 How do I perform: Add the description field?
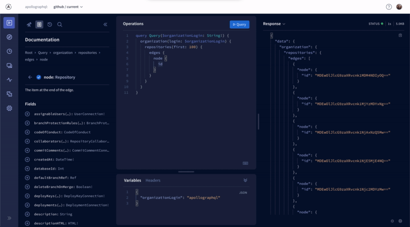click(x=27, y=214)
